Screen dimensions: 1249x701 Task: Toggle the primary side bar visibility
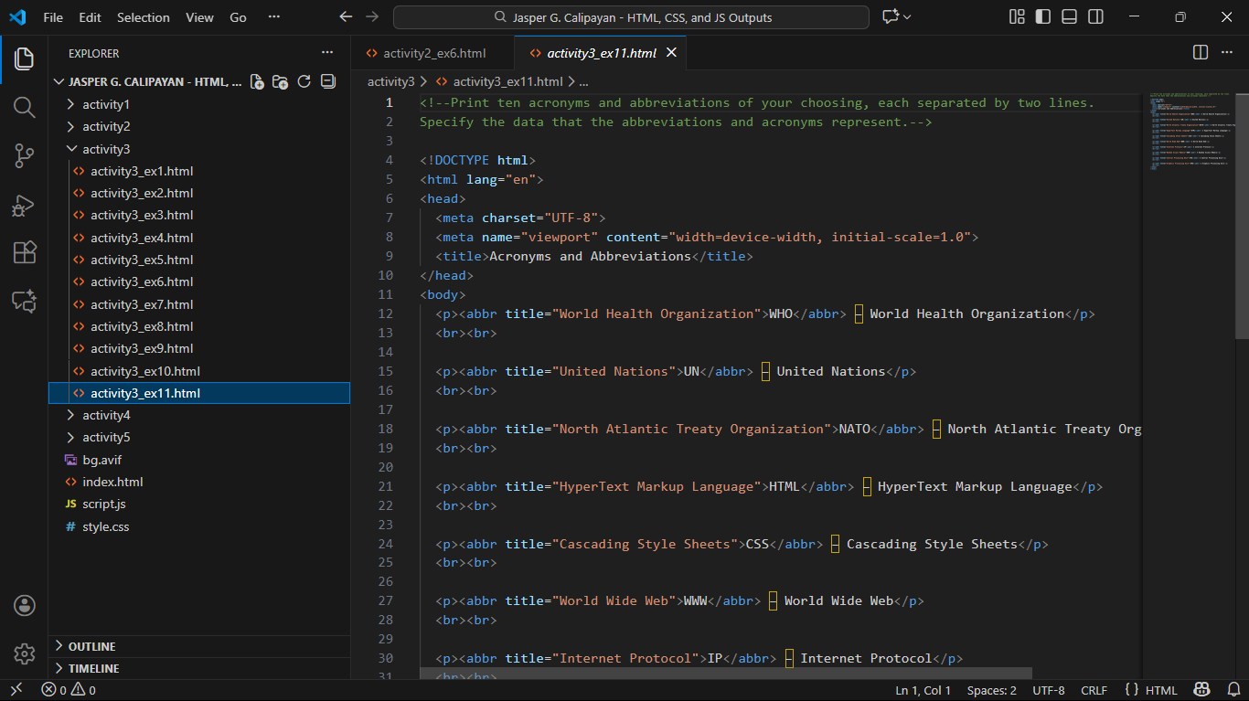tap(1042, 17)
